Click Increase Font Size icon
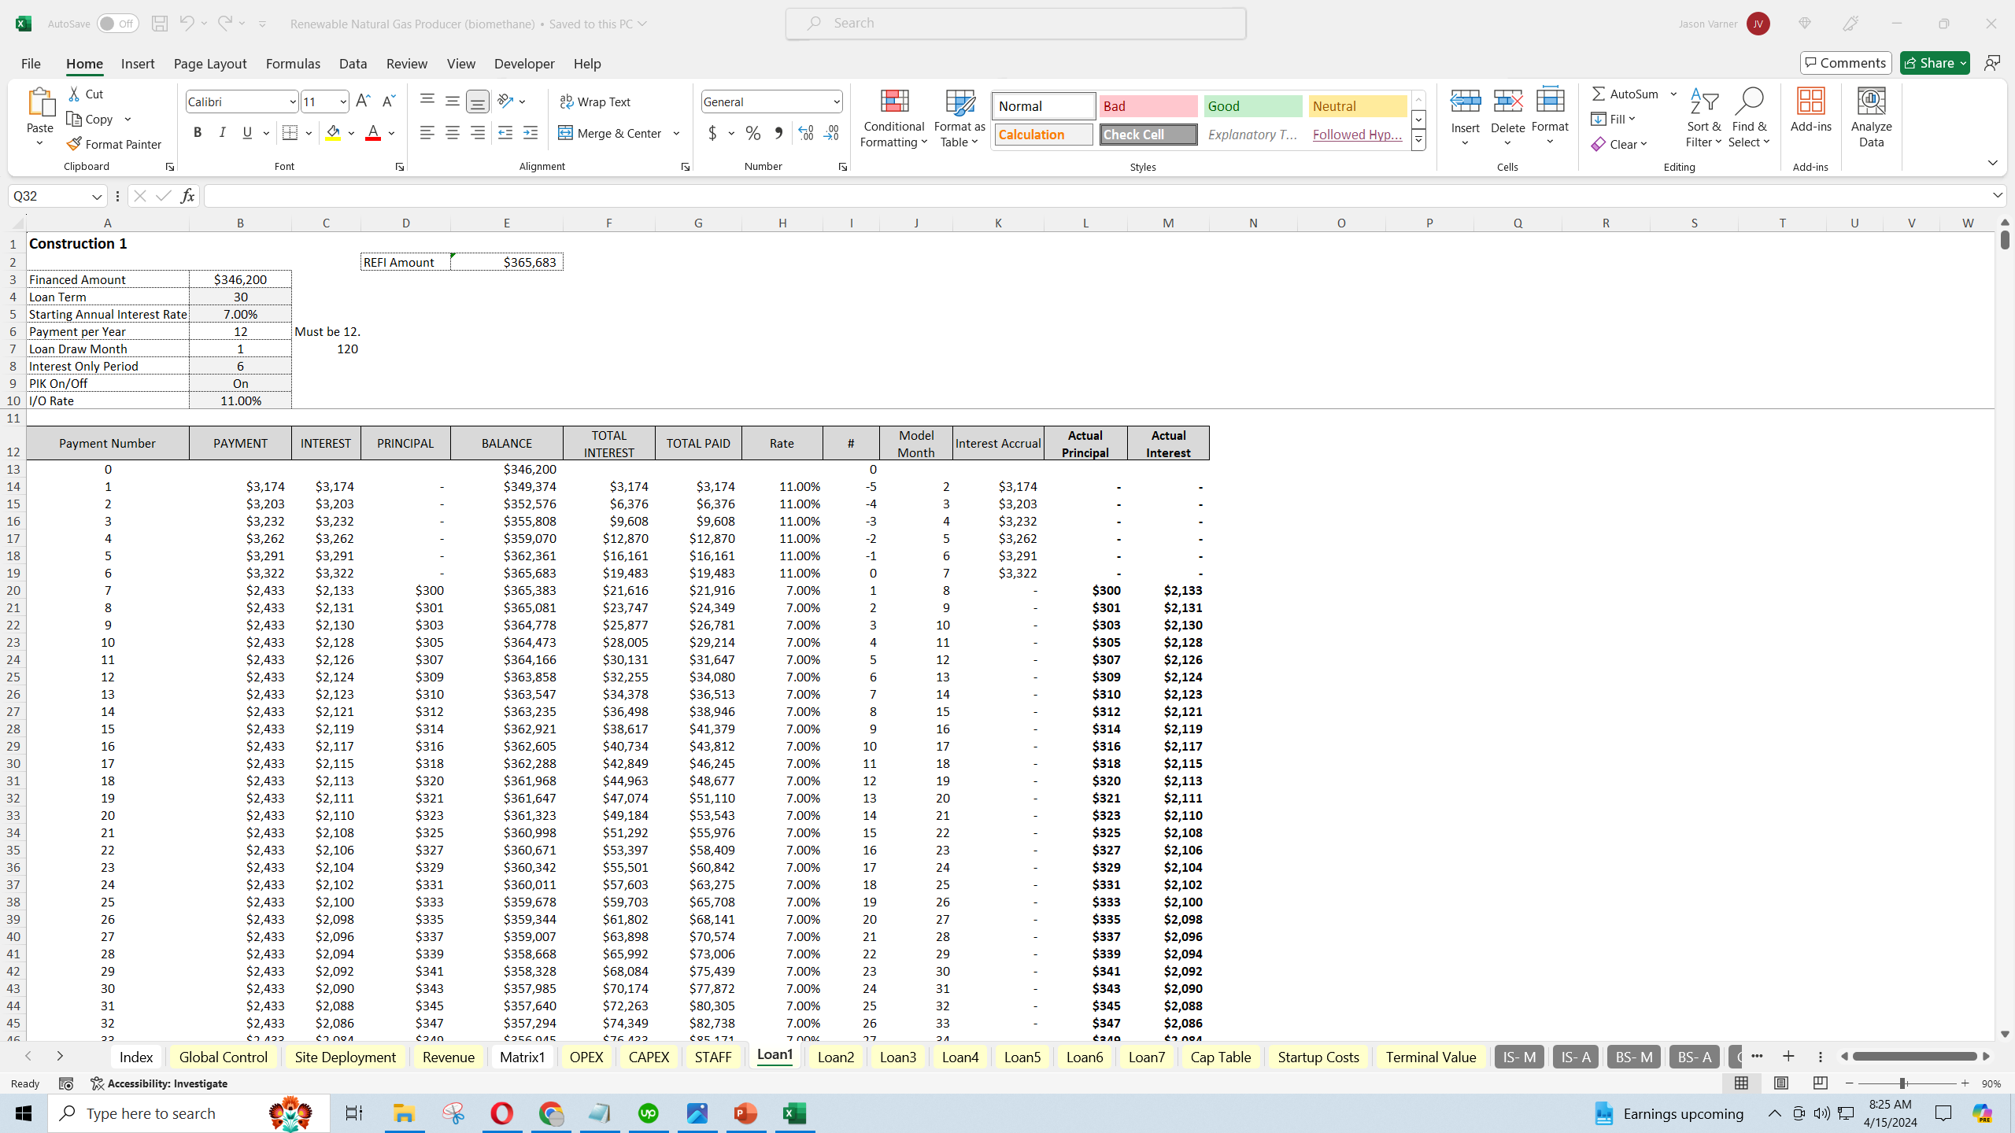This screenshot has width=2015, height=1133. 363,101
